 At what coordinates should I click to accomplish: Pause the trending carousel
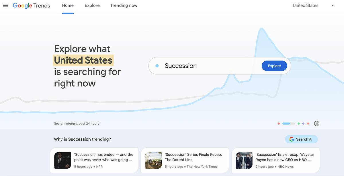pyautogui.click(x=316, y=123)
